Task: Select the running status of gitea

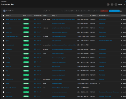Action: (x=26, y=41)
